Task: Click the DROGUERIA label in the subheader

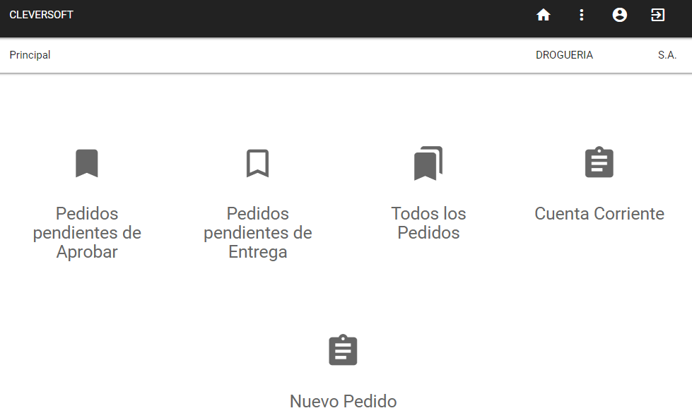Action: [564, 54]
